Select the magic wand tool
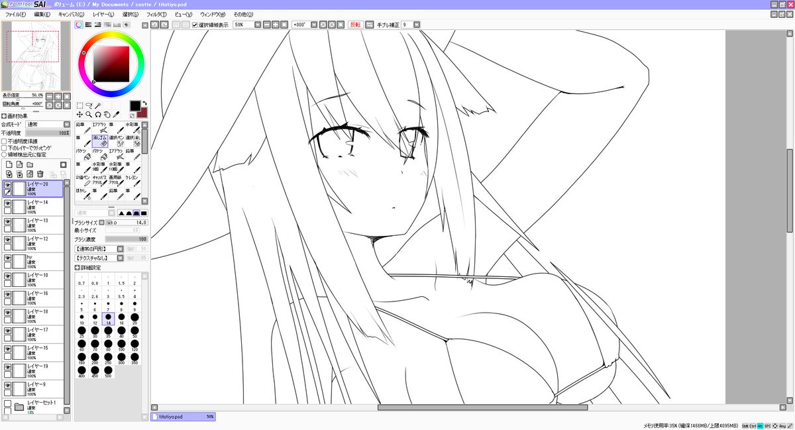Viewport: 795px width, 430px height. pos(98,105)
